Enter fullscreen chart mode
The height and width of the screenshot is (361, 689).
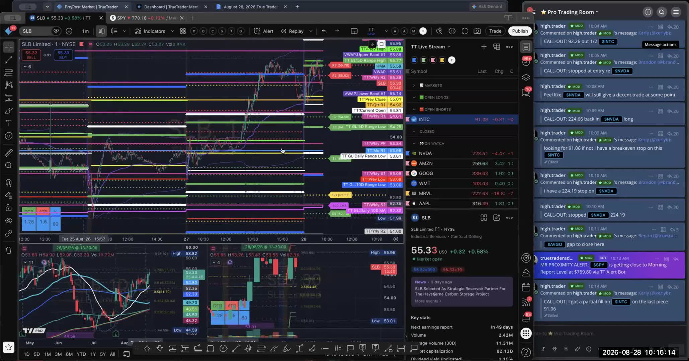pyautogui.click(x=465, y=31)
